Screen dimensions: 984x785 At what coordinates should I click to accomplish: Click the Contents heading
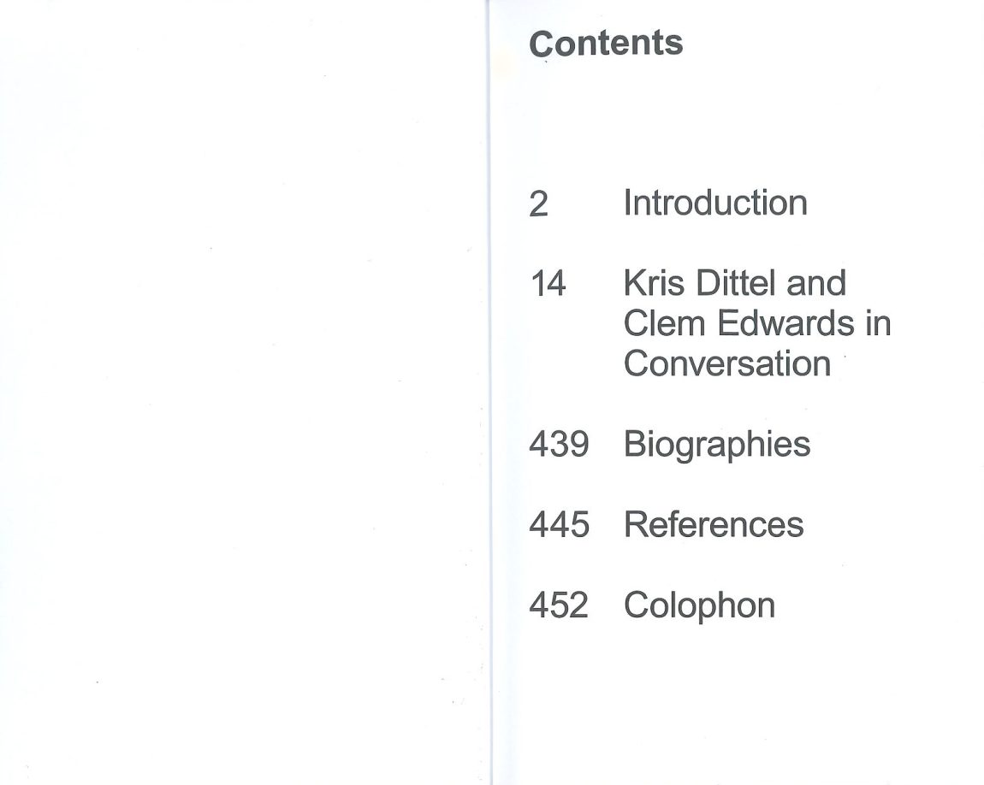click(x=606, y=43)
